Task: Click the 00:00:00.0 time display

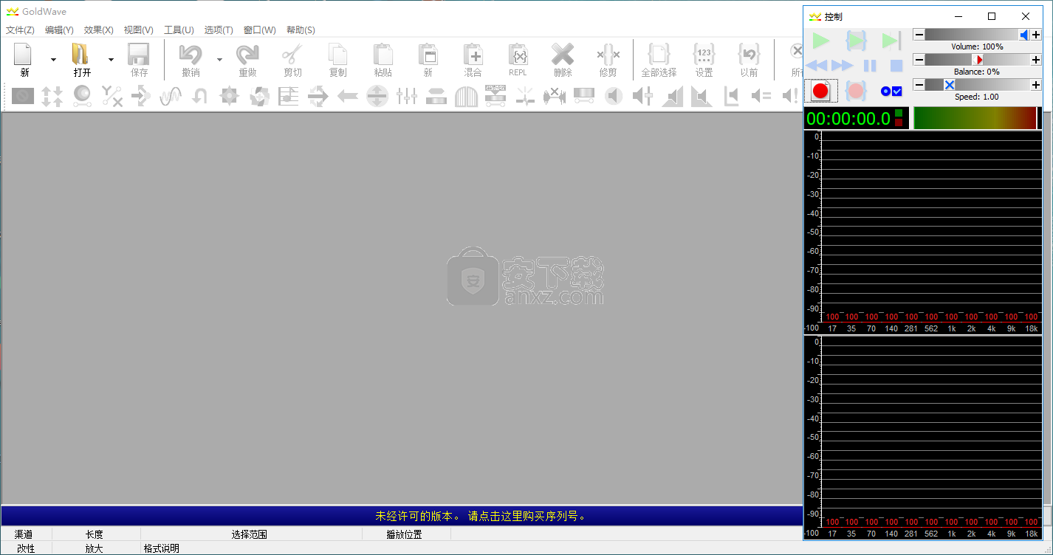Action: click(x=848, y=118)
